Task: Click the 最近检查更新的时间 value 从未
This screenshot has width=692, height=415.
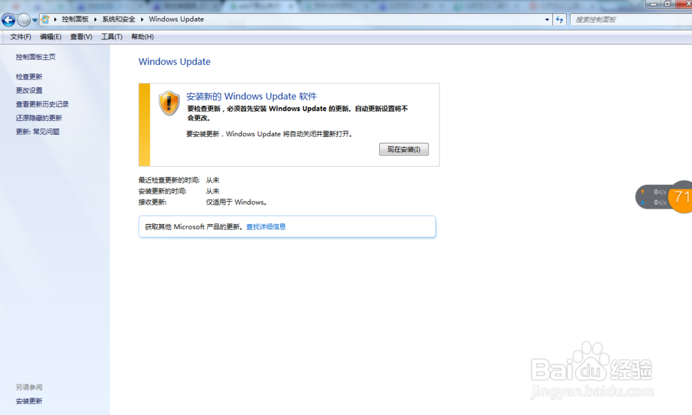Action: [x=212, y=180]
